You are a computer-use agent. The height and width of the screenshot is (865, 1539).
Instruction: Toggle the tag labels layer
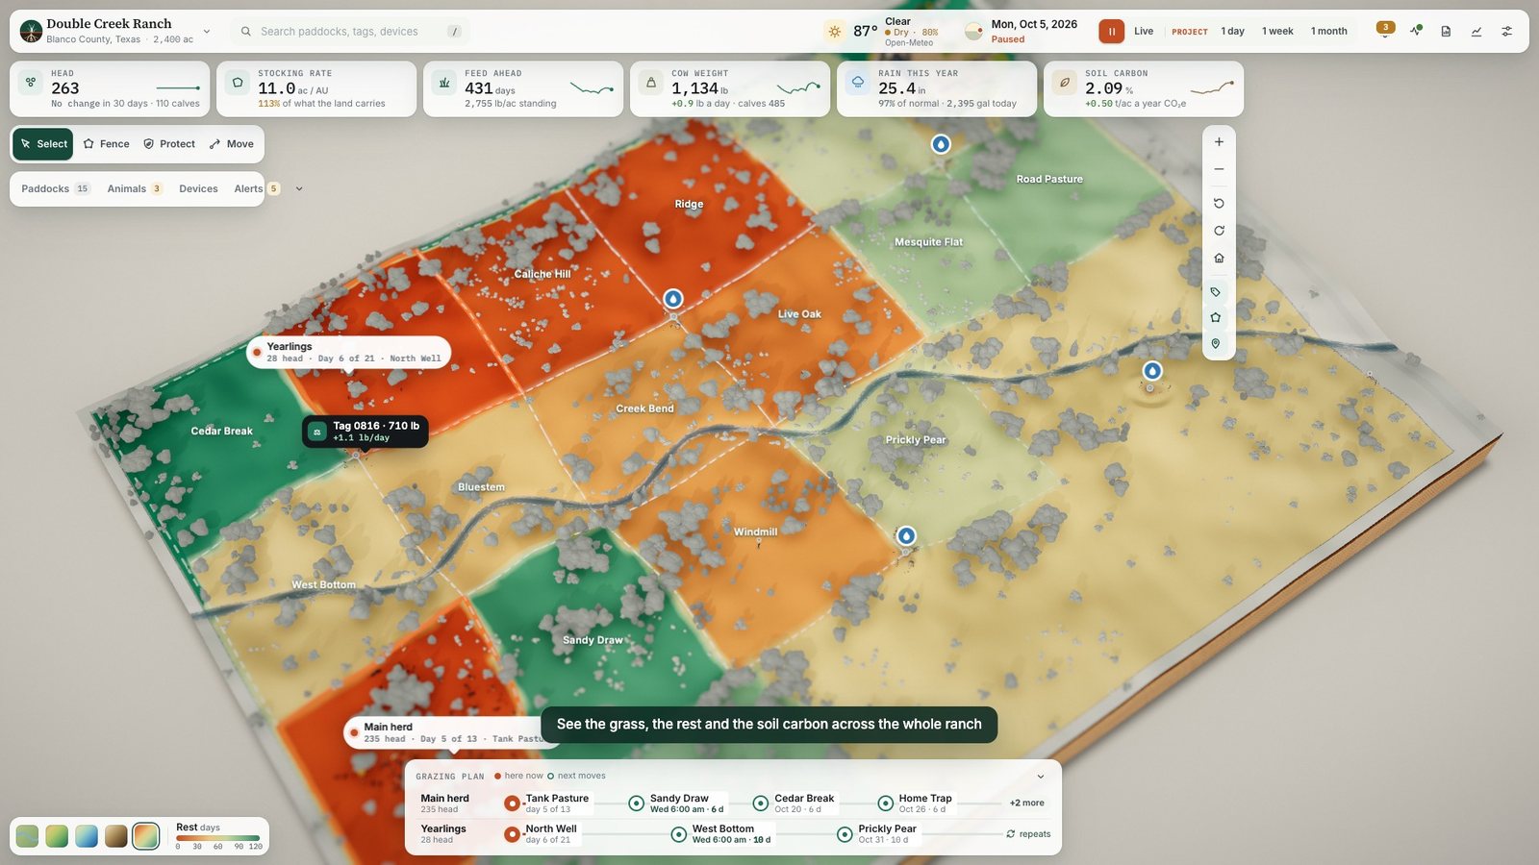(1216, 291)
